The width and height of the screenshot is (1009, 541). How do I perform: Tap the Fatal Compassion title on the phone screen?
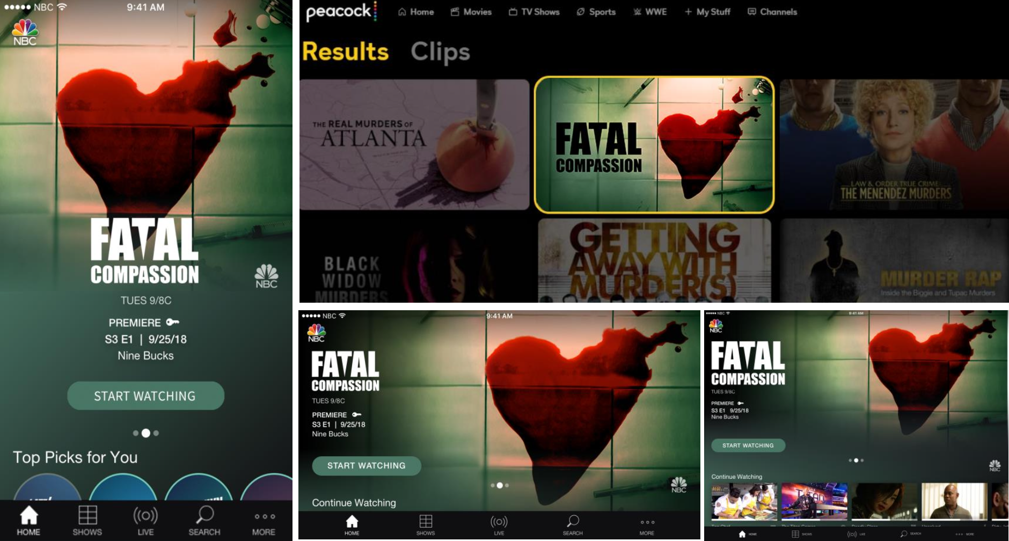pos(145,250)
